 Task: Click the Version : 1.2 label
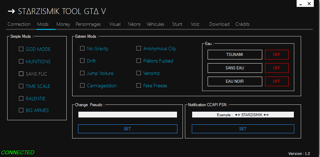coord(299,154)
